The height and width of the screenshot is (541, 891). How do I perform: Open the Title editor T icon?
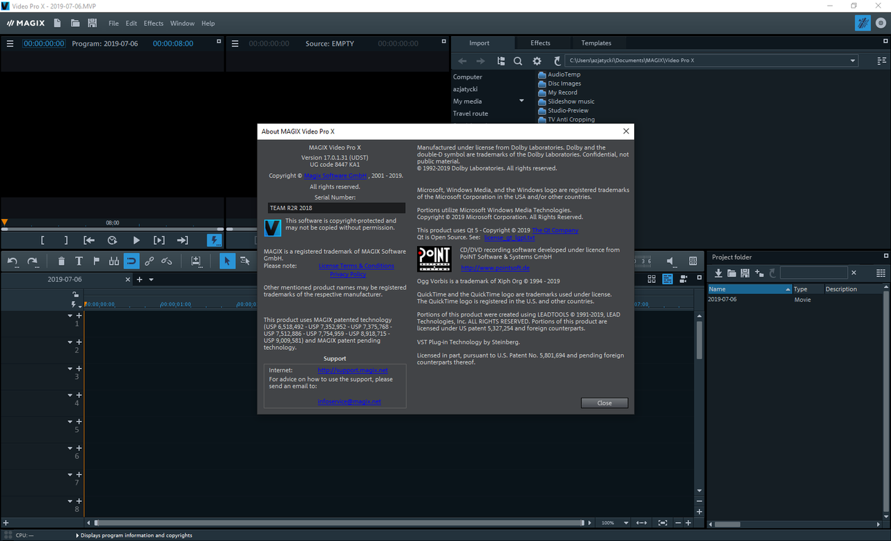[x=79, y=261]
